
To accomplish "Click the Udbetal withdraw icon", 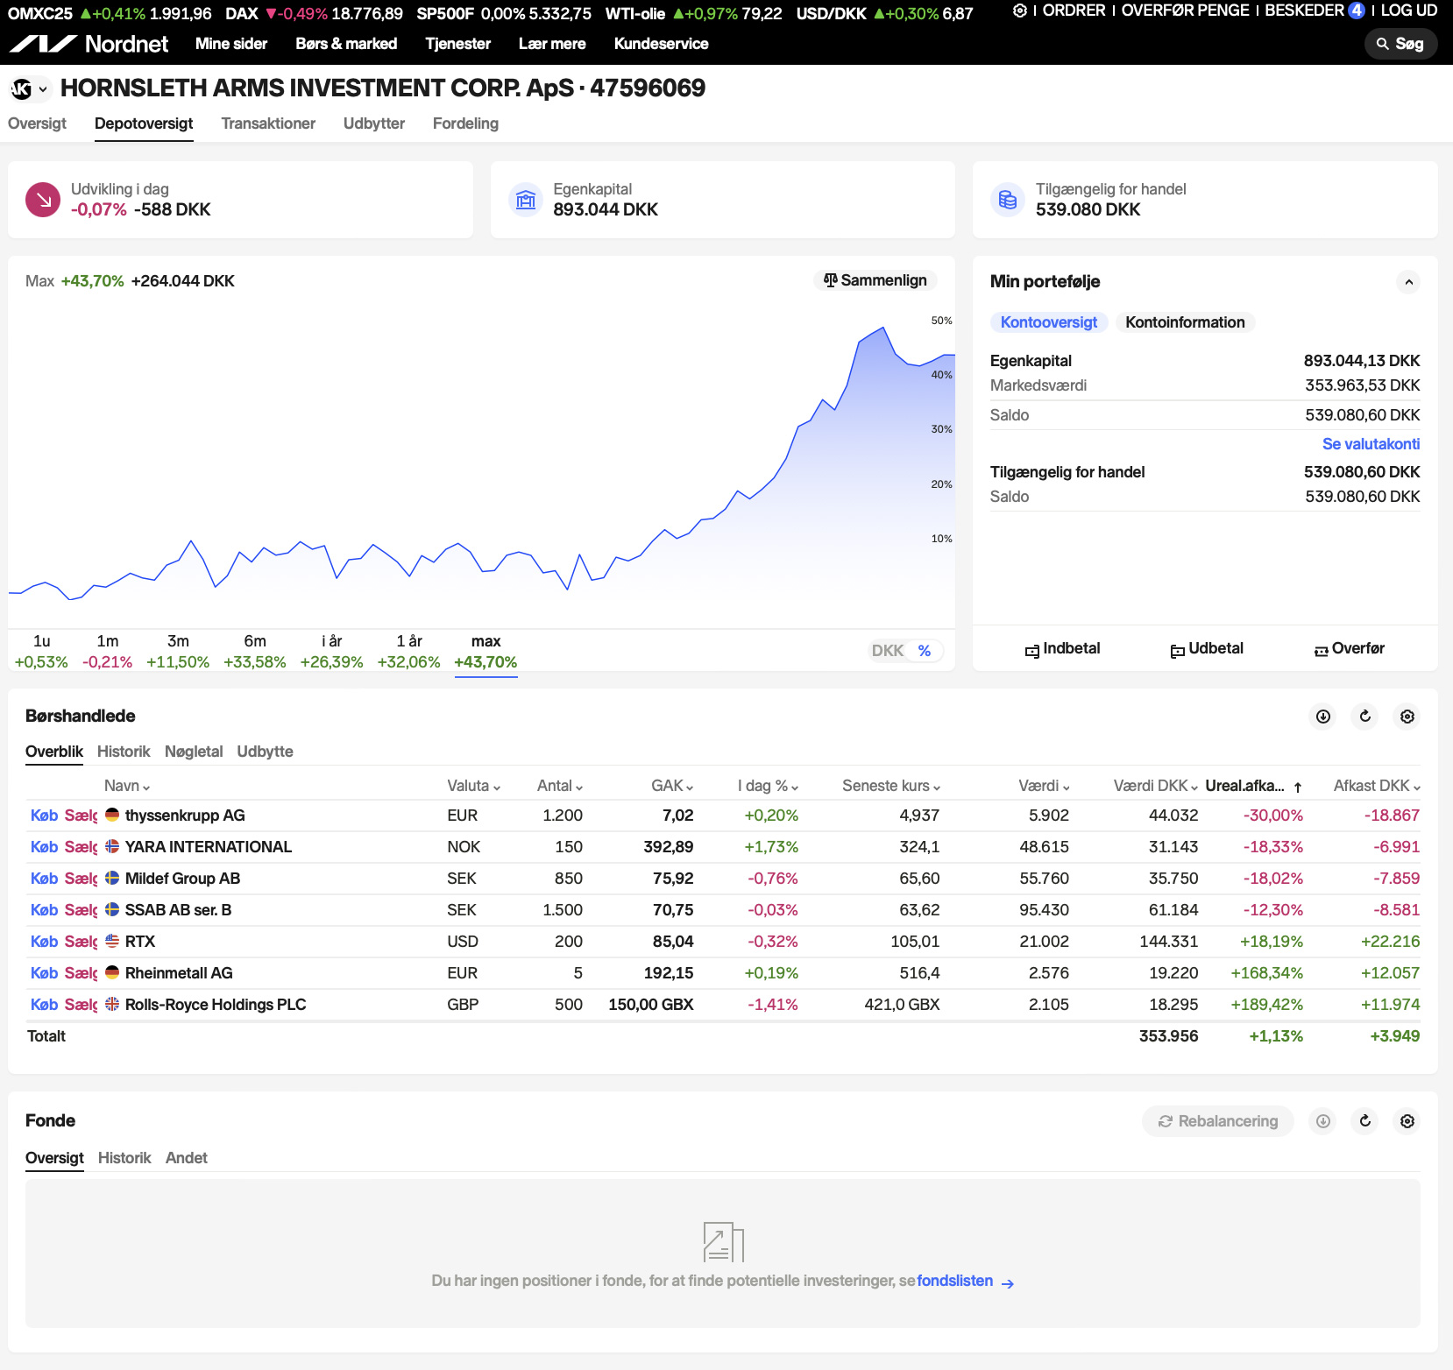I will [1177, 651].
